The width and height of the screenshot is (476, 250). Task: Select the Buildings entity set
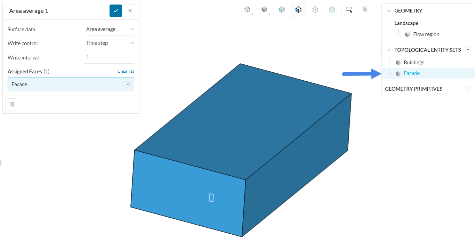[x=414, y=63]
